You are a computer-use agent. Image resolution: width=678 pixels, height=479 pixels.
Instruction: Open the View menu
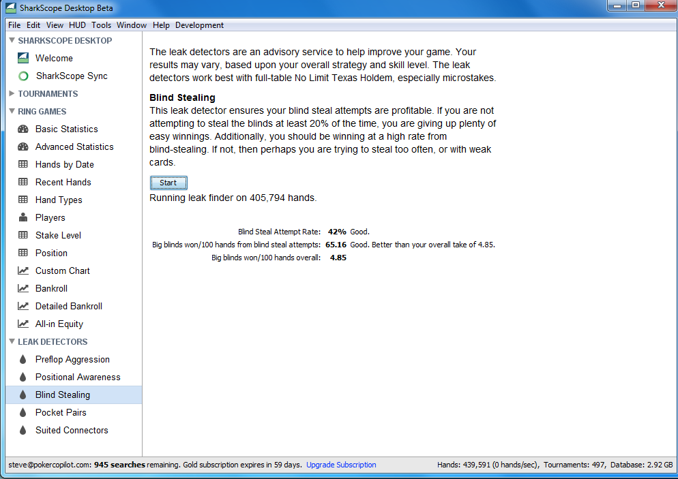(55, 25)
